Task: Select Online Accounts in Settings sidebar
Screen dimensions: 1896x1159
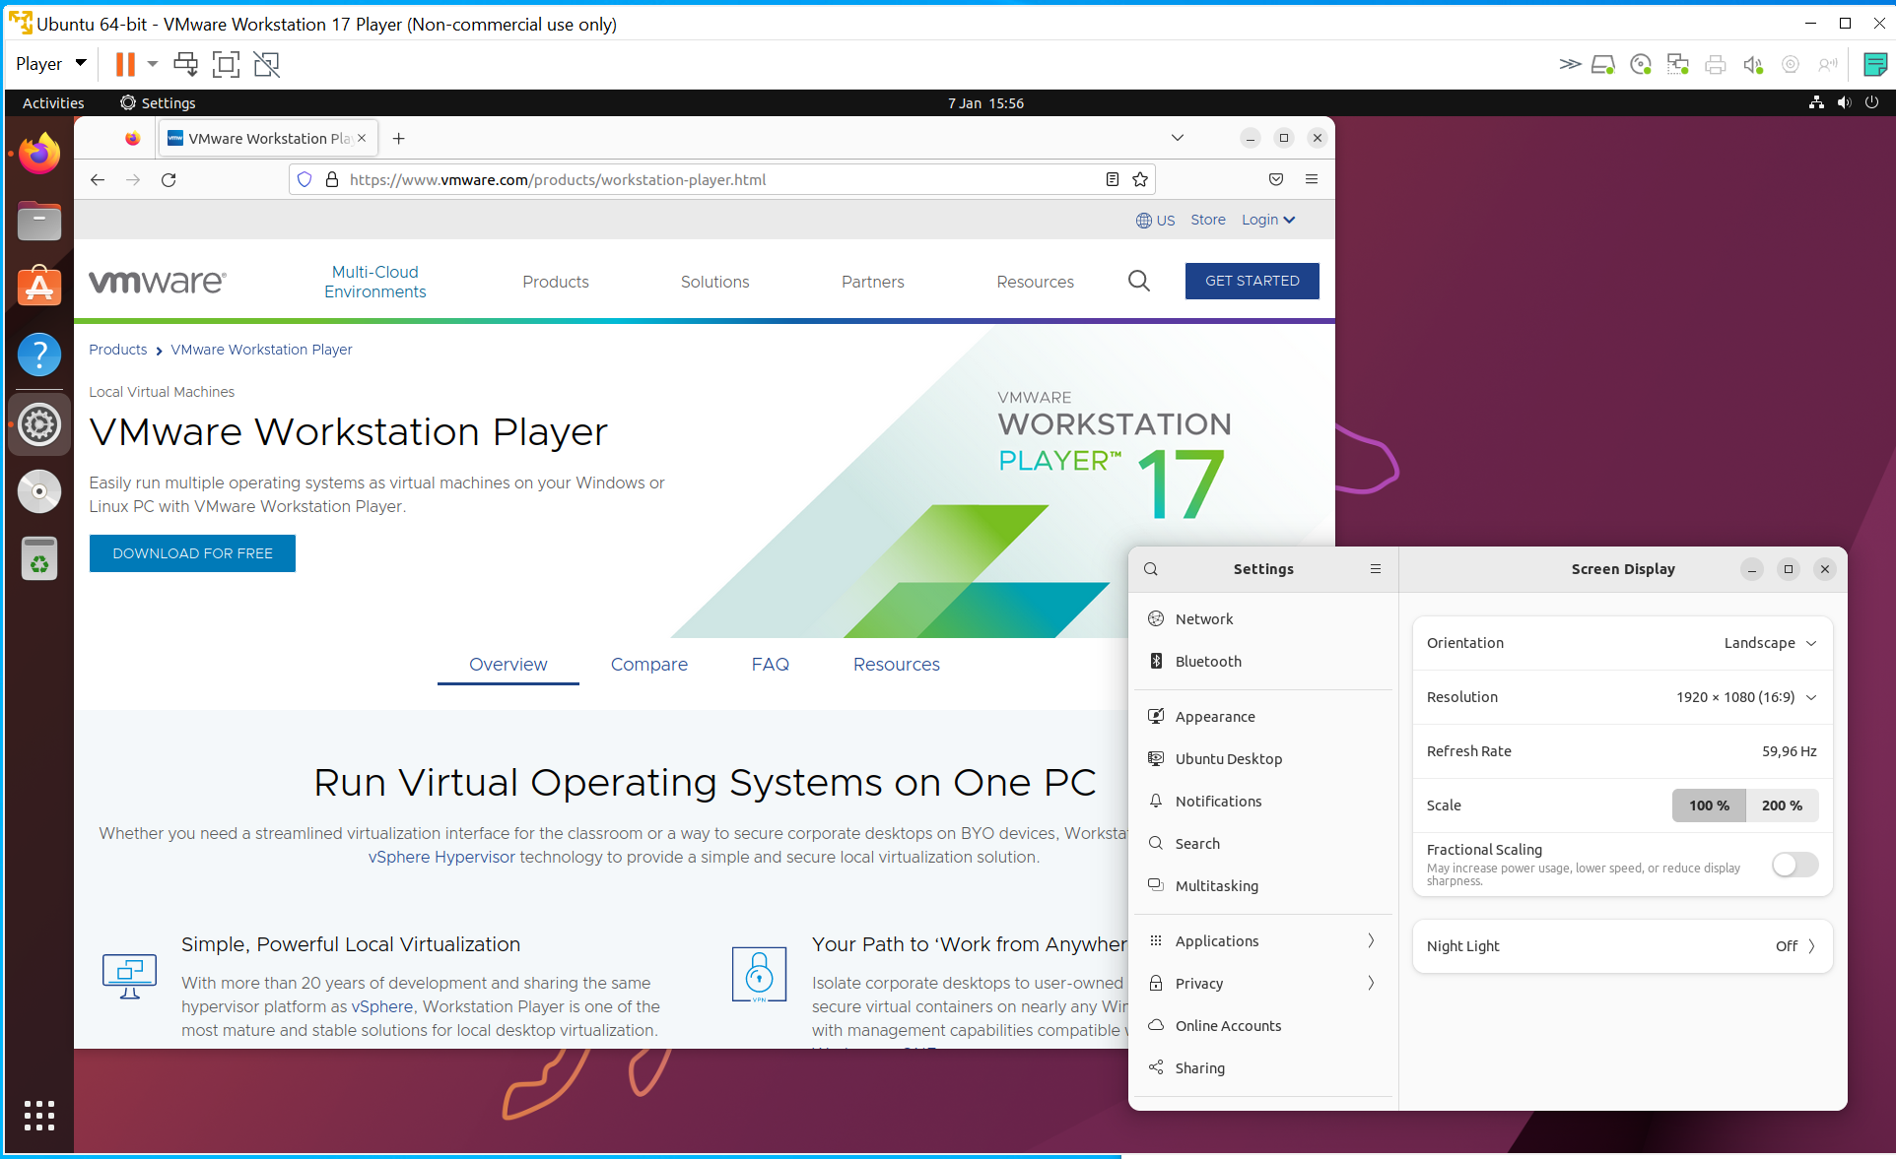Action: tap(1263, 1026)
